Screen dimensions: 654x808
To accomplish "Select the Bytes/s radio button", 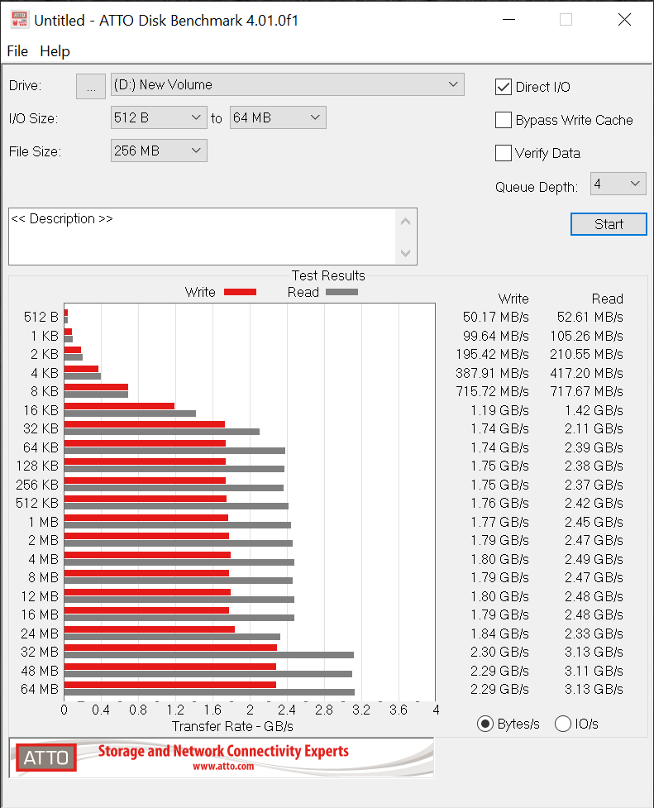I will pos(485,724).
